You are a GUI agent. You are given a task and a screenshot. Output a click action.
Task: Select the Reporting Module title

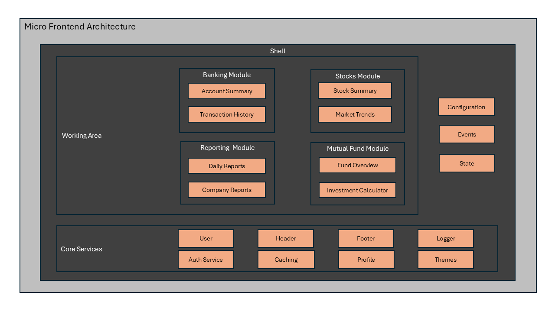point(227,148)
